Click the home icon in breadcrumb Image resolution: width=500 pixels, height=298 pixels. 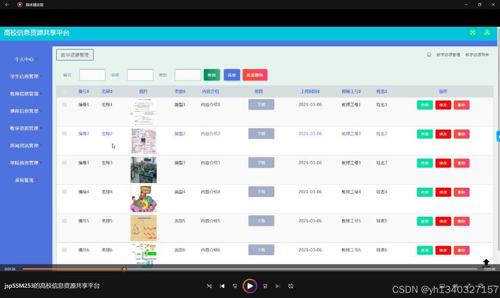(x=428, y=55)
